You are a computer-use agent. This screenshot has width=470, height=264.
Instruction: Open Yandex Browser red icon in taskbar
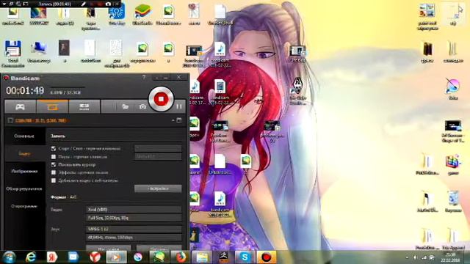pyautogui.click(x=95, y=257)
